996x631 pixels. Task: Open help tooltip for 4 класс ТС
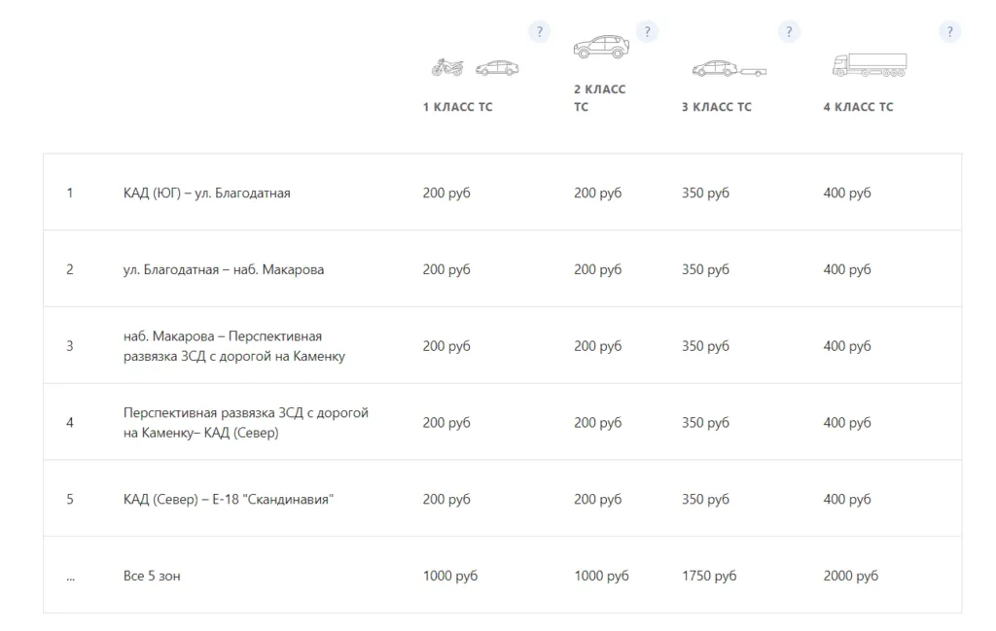pyautogui.click(x=950, y=32)
